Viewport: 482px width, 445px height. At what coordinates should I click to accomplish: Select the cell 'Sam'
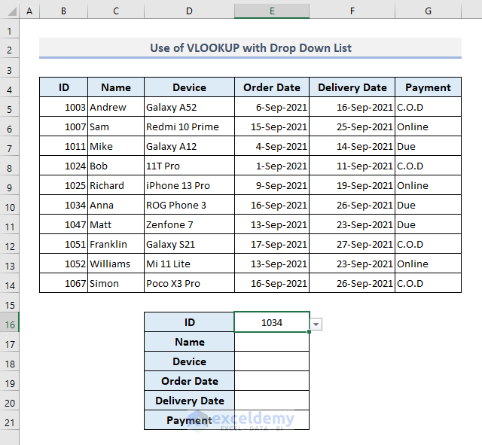pyautogui.click(x=116, y=126)
